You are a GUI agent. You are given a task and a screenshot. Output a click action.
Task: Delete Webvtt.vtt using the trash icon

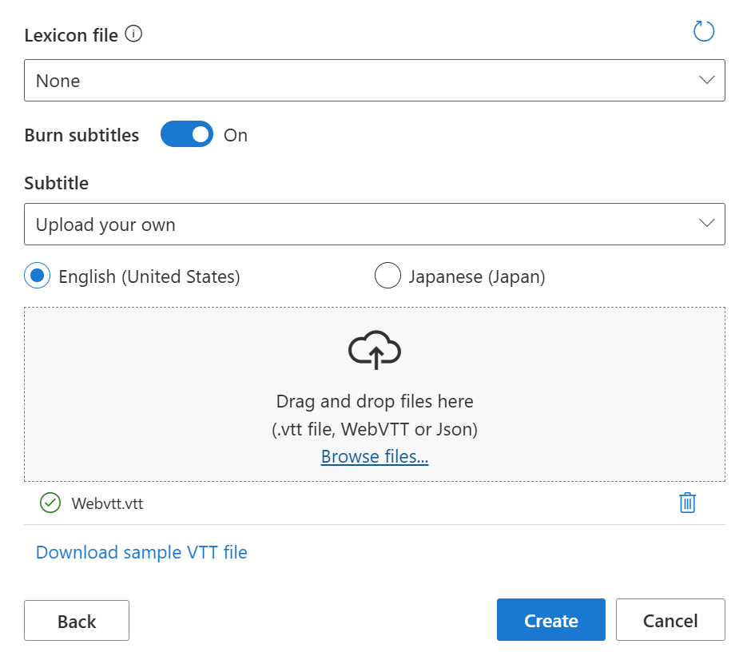(x=688, y=503)
